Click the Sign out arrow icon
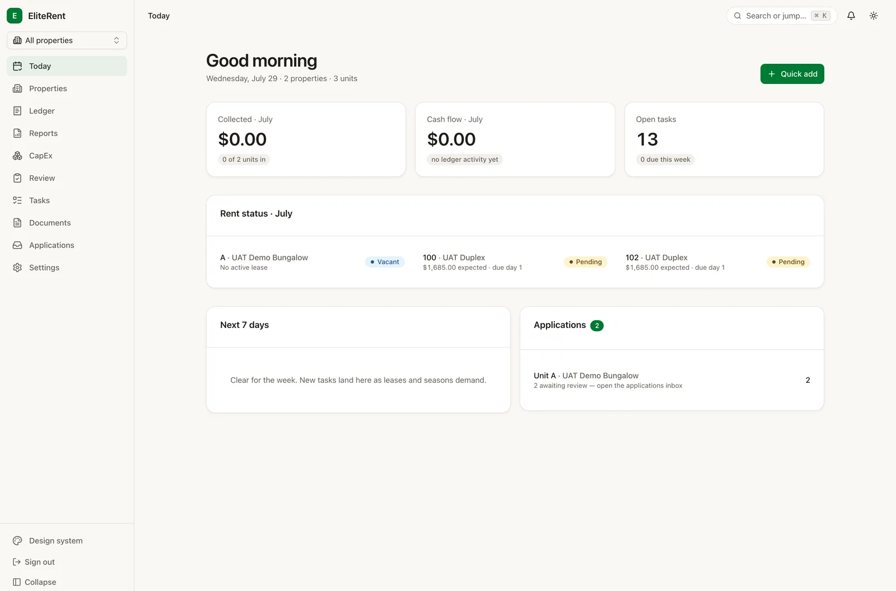The height and width of the screenshot is (591, 896). 17,562
